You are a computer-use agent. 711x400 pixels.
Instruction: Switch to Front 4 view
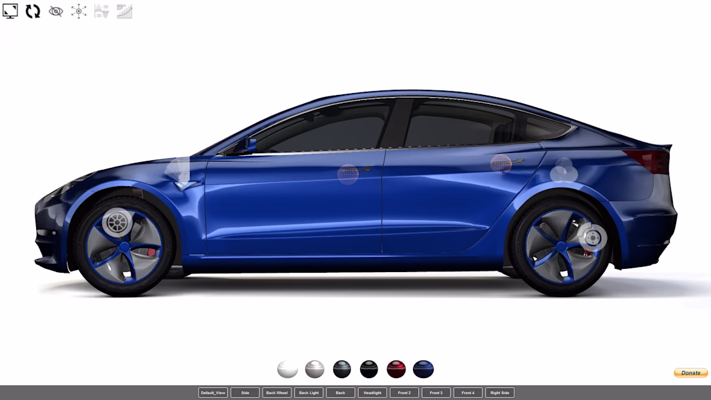click(468, 393)
